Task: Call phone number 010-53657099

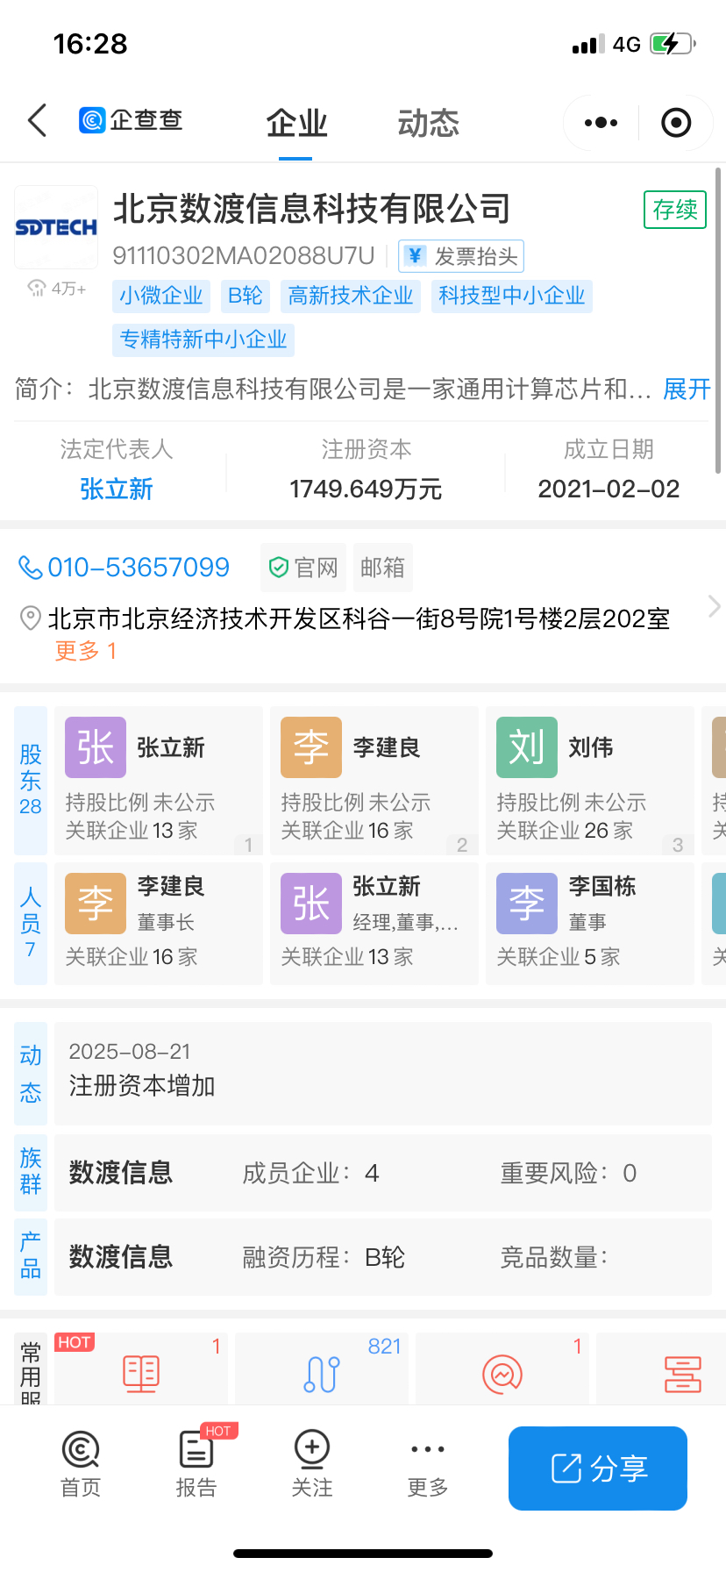Action: coord(125,568)
